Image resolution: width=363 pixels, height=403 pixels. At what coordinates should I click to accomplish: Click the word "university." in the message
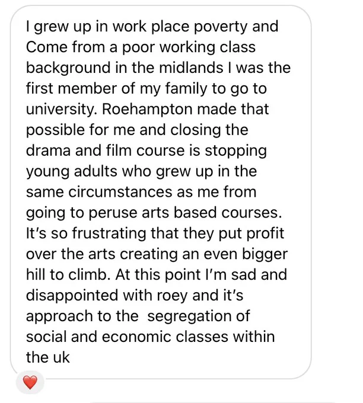(x=62, y=110)
